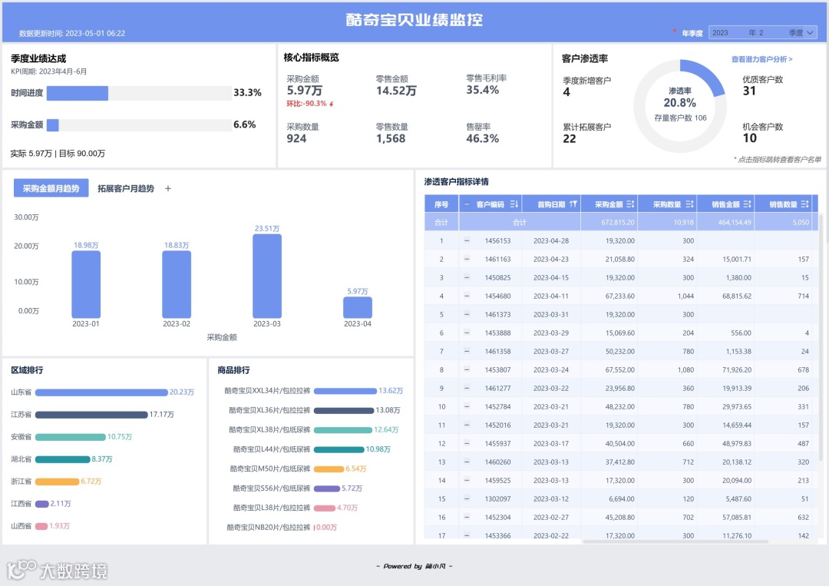Viewport: 829px width, 586px height.
Task: Add a new trend tab with plus icon
Action: click(x=168, y=188)
